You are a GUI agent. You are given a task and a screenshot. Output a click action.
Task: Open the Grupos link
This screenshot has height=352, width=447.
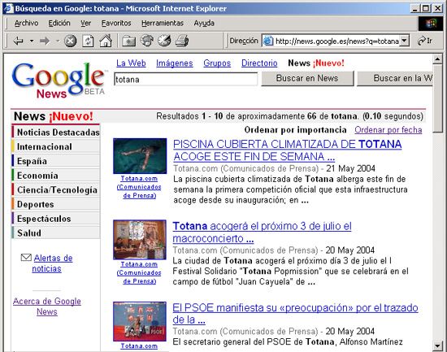tap(217, 63)
